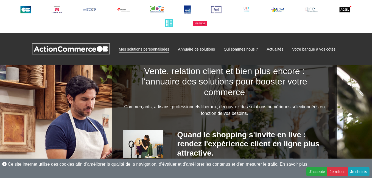Click the fcd partner logo

[x=216, y=10]
